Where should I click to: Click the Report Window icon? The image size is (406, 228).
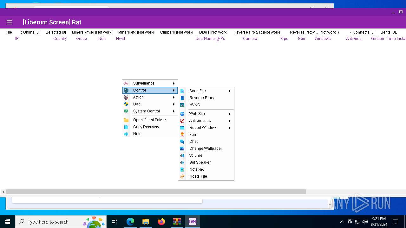point(182,128)
